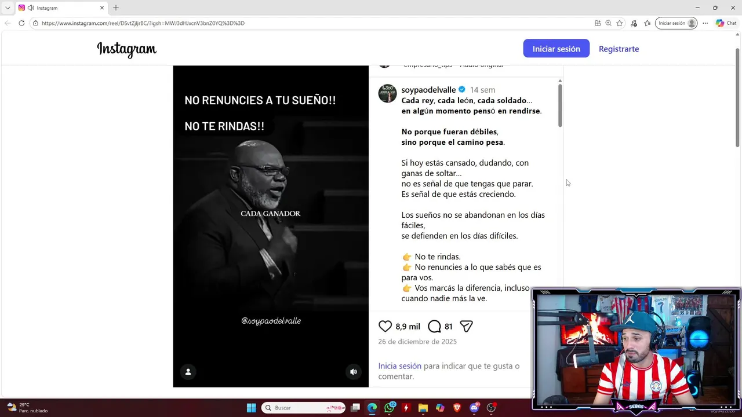The height and width of the screenshot is (417, 742).
Task: Open the Copilot Chat button
Action: 726,23
